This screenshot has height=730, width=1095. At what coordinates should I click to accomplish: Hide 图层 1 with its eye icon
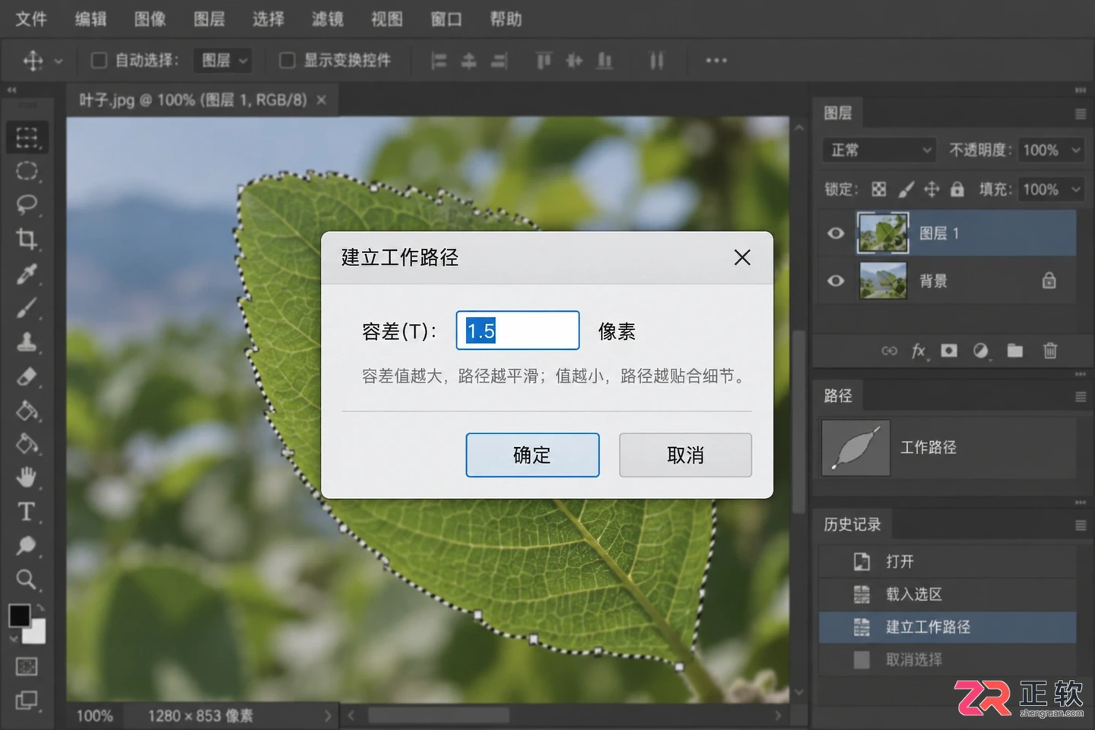click(836, 233)
